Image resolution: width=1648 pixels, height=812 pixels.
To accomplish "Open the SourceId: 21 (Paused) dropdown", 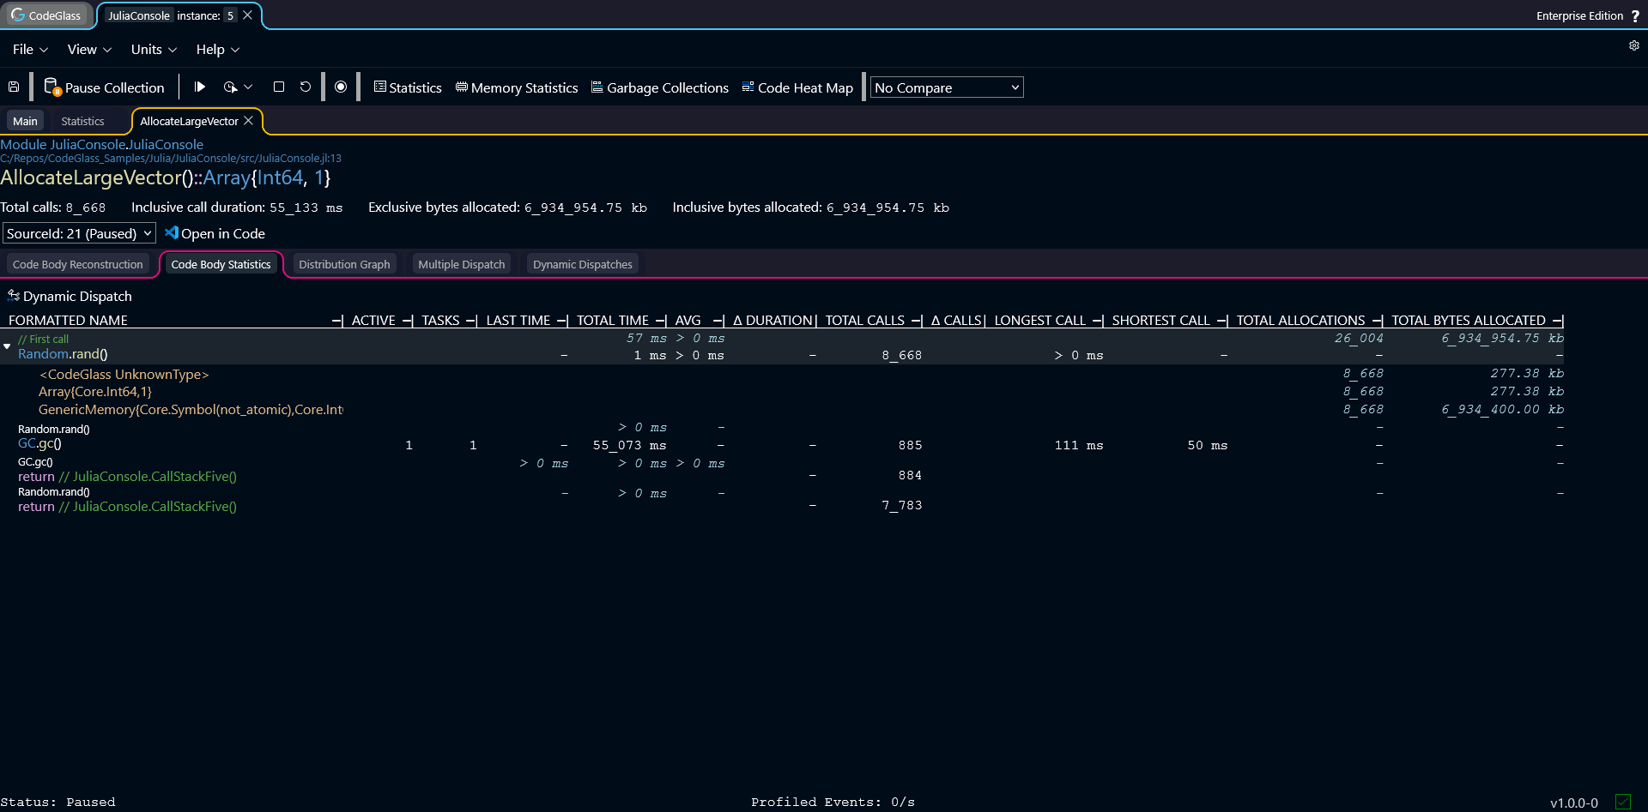I will [79, 233].
